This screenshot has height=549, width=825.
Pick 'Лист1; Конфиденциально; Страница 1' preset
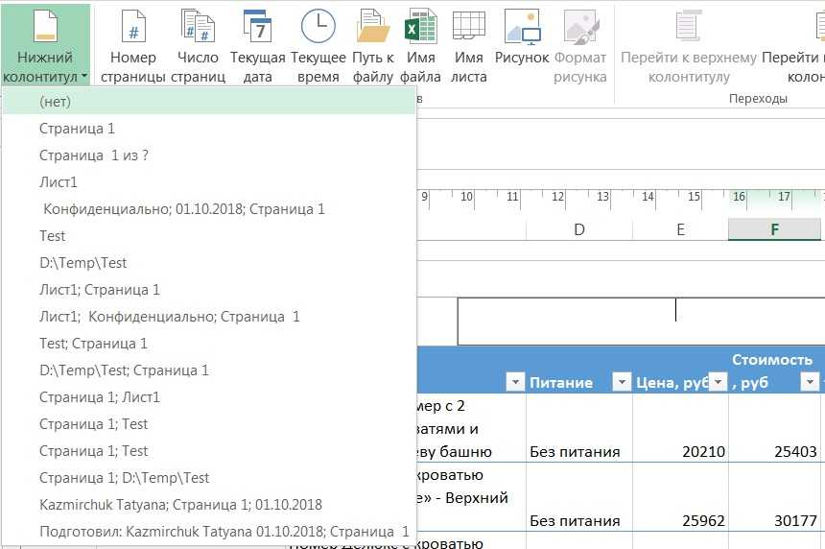[x=209, y=317]
